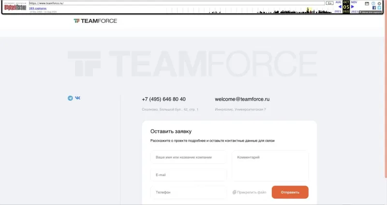Screen dimensions: 387x205
Task: Go to previous capture with left arrow
Action: pos(340,7)
